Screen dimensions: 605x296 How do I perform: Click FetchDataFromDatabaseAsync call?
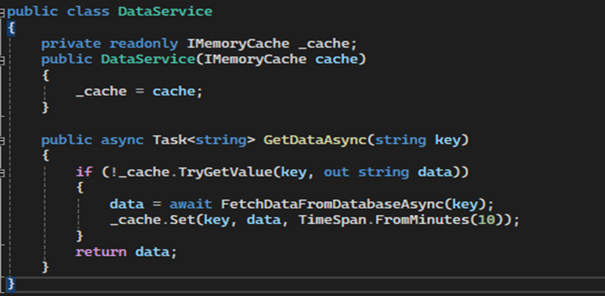point(331,204)
